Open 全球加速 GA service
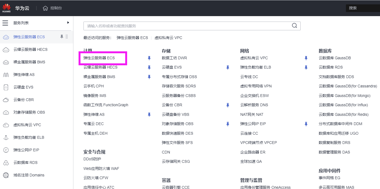The width and height of the screenshot is (380, 189). tap(251, 161)
